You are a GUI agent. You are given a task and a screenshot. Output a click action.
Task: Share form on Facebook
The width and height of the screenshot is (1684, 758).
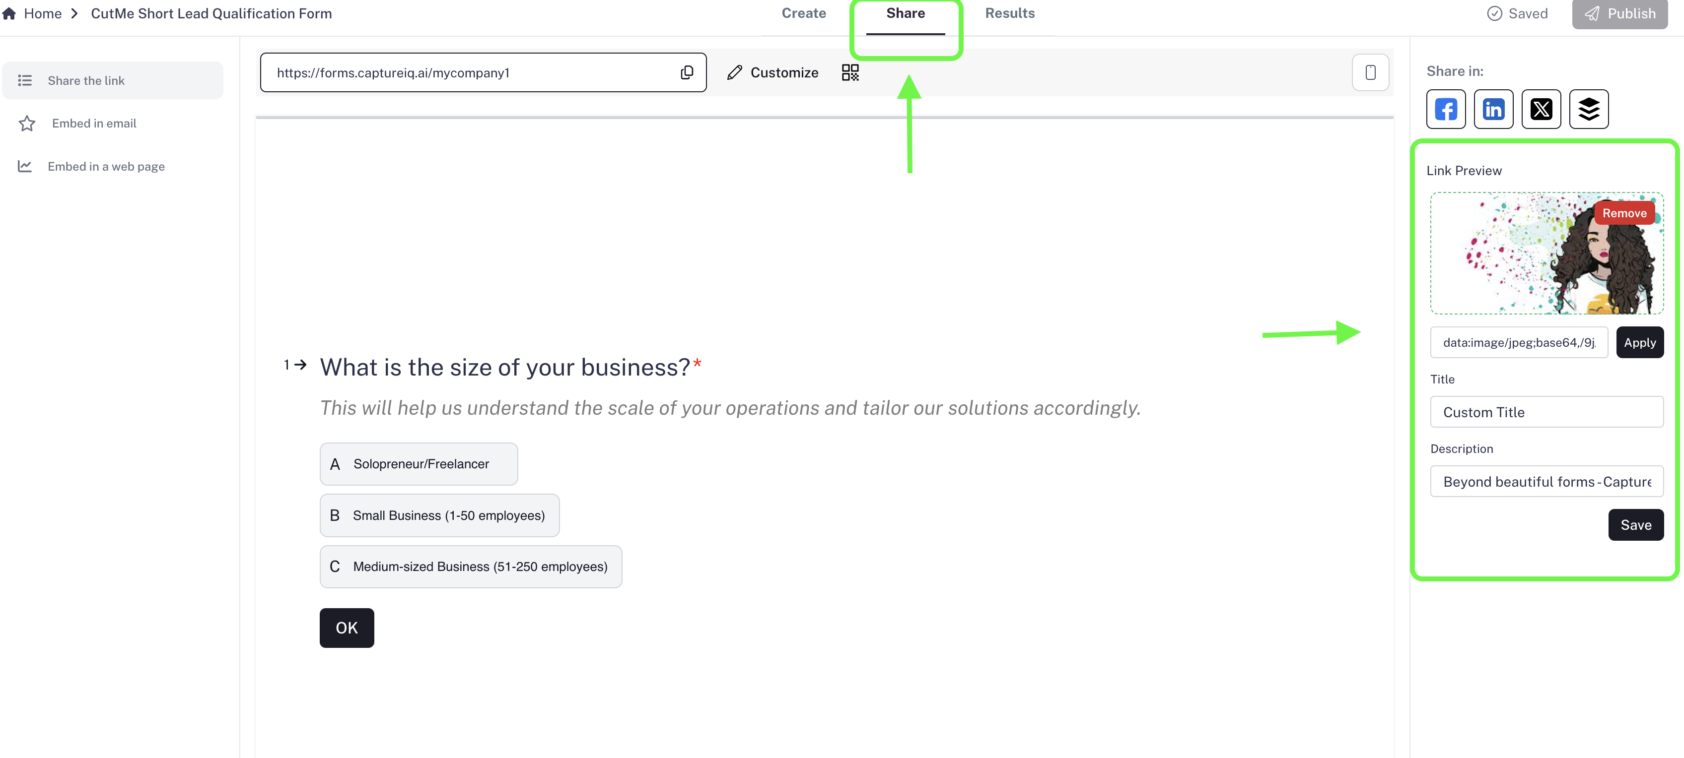[x=1445, y=109]
